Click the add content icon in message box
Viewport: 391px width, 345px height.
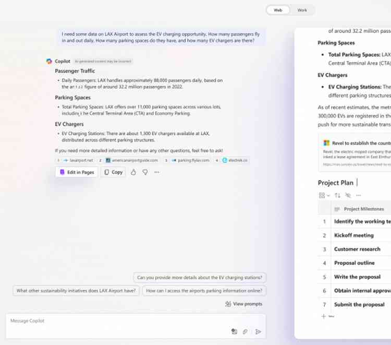[234, 331]
